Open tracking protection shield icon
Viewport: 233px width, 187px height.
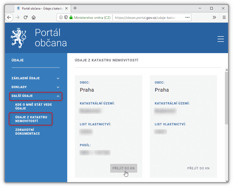[x=66, y=17]
